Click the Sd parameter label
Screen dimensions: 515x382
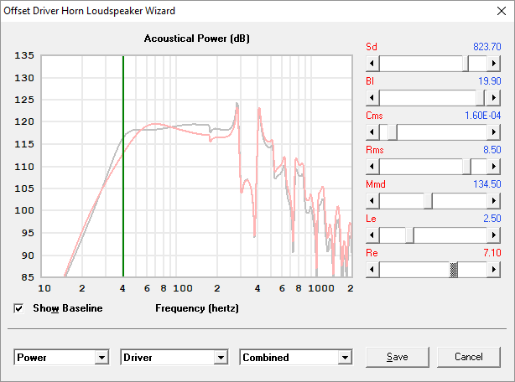pyautogui.click(x=372, y=47)
